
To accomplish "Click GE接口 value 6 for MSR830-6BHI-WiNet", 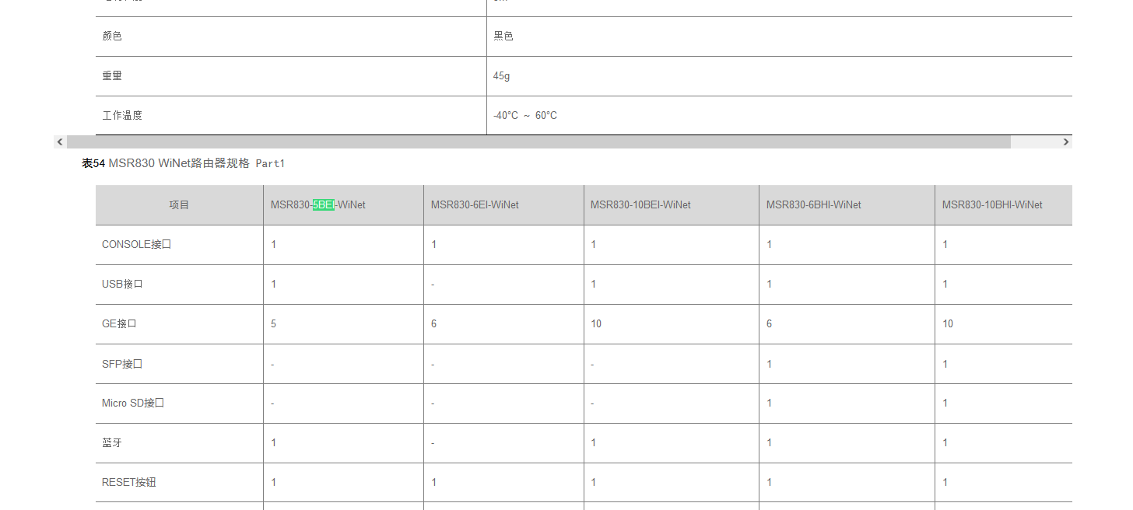I will [770, 324].
